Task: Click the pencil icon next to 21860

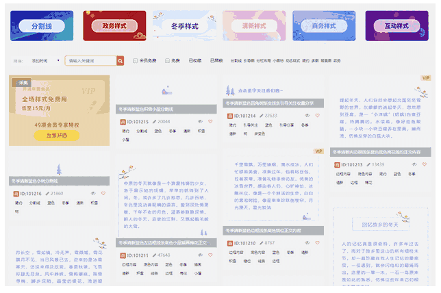Action: point(47,194)
